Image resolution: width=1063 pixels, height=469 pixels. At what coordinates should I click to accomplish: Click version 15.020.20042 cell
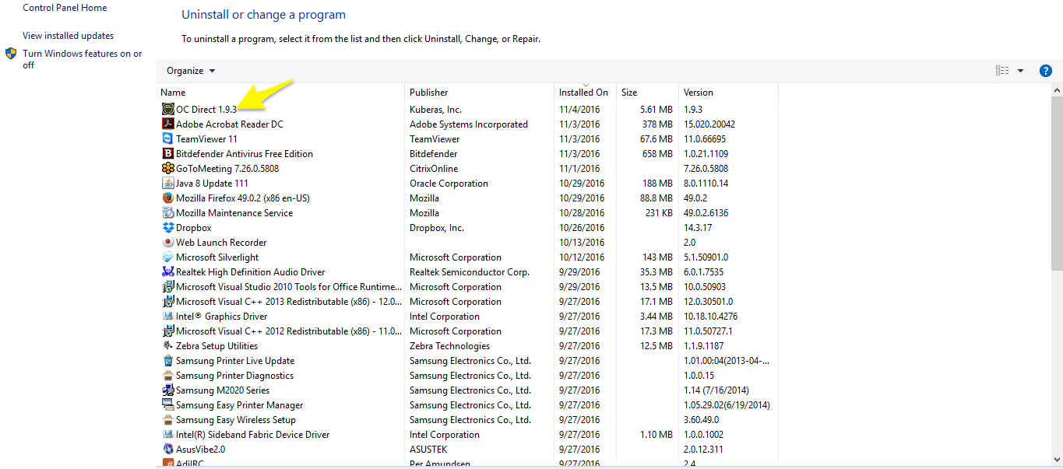click(709, 124)
